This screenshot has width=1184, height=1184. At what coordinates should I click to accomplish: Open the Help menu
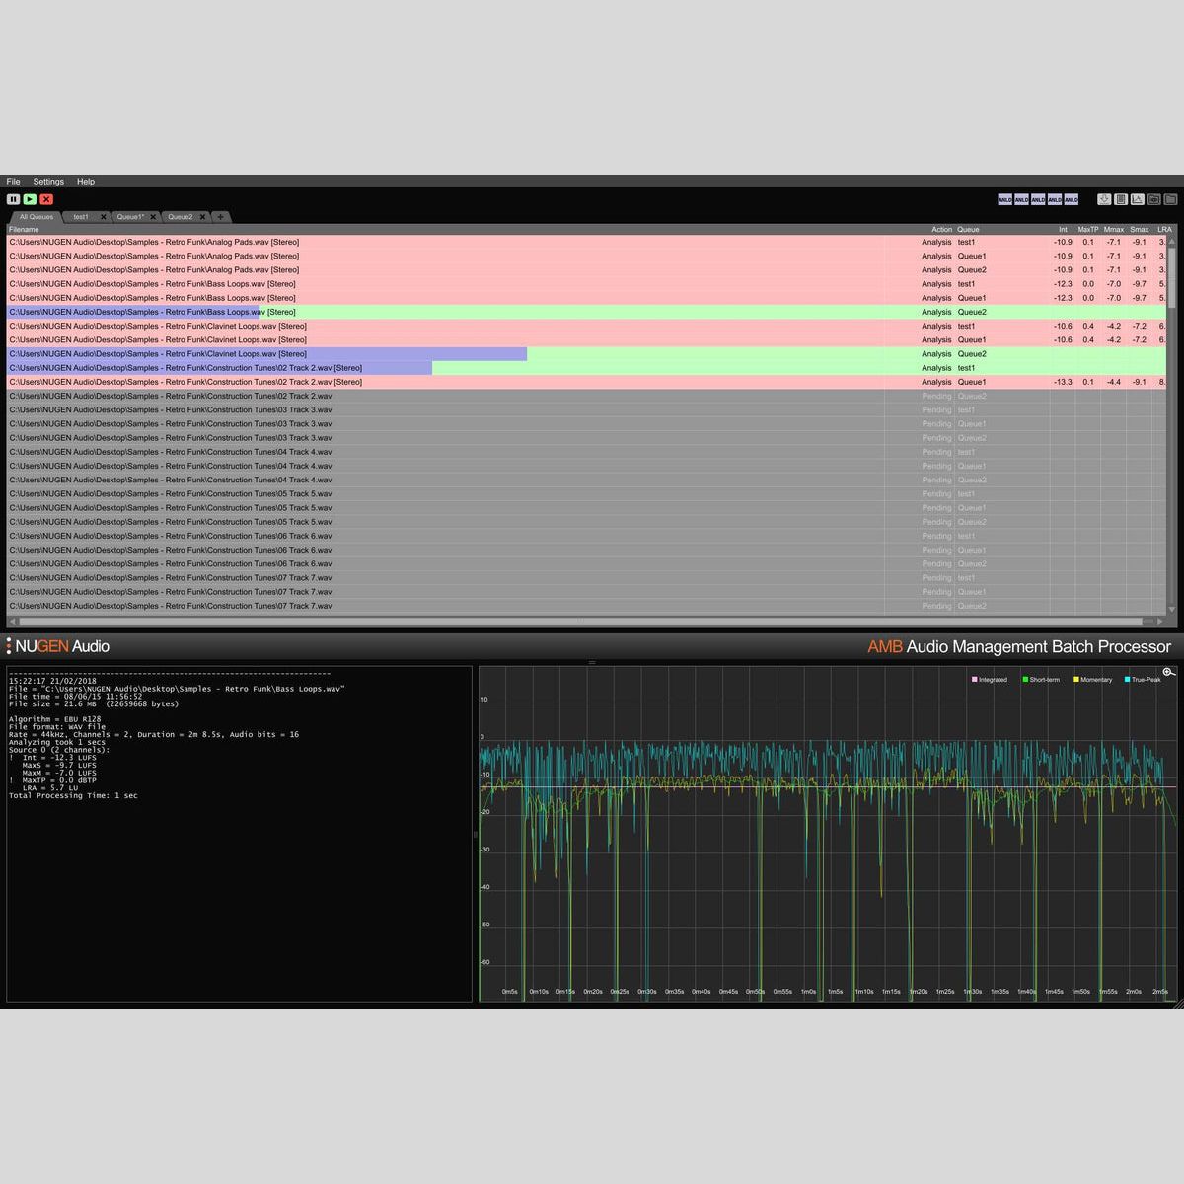tap(86, 182)
